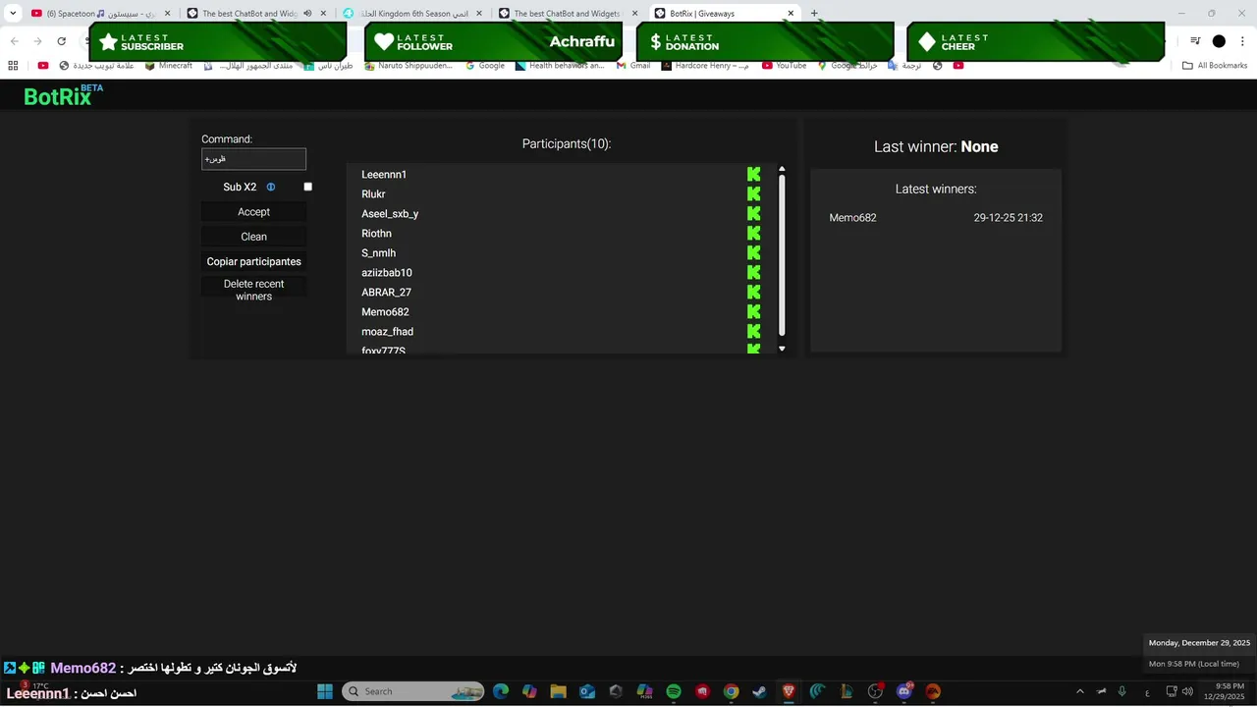
Task: Open the tab search dropdown arrow
Action: [x=12, y=14]
